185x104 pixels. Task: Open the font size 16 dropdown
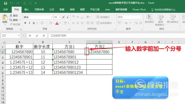pos(60,17)
